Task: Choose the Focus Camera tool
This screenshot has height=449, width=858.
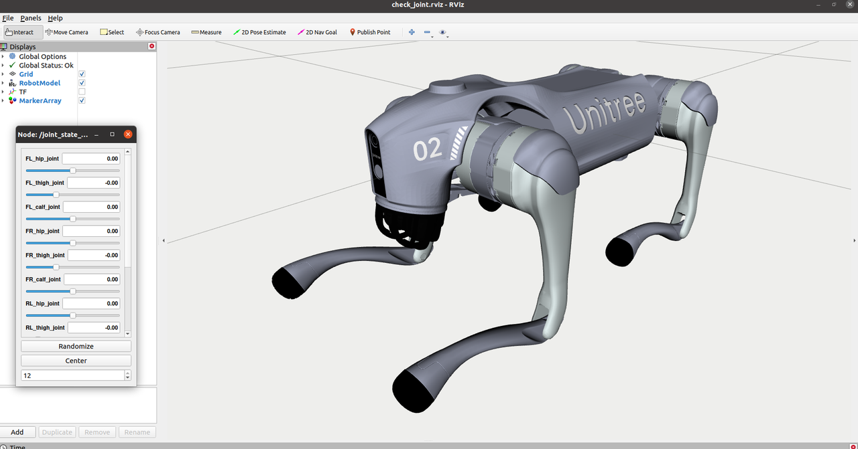Action: tap(158, 32)
